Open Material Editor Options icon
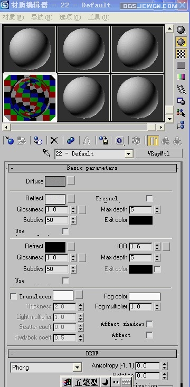This screenshot has width=190, height=387. point(181,101)
